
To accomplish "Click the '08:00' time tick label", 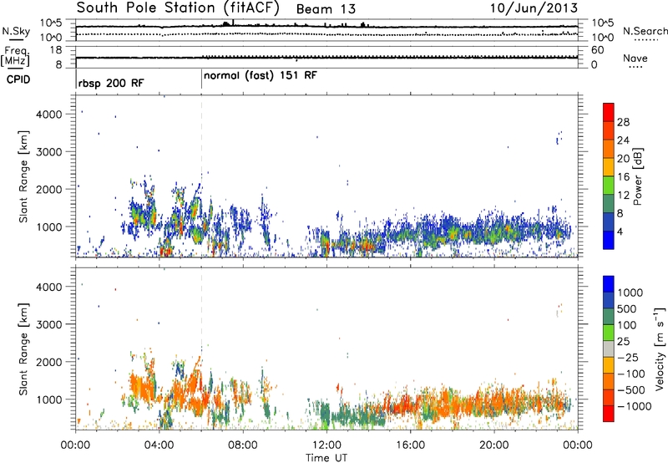I will [x=243, y=445].
